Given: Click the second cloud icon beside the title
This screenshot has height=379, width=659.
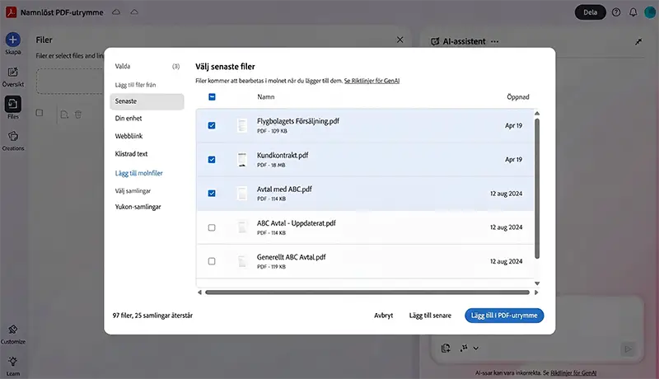Looking at the screenshot, I should click(134, 12).
